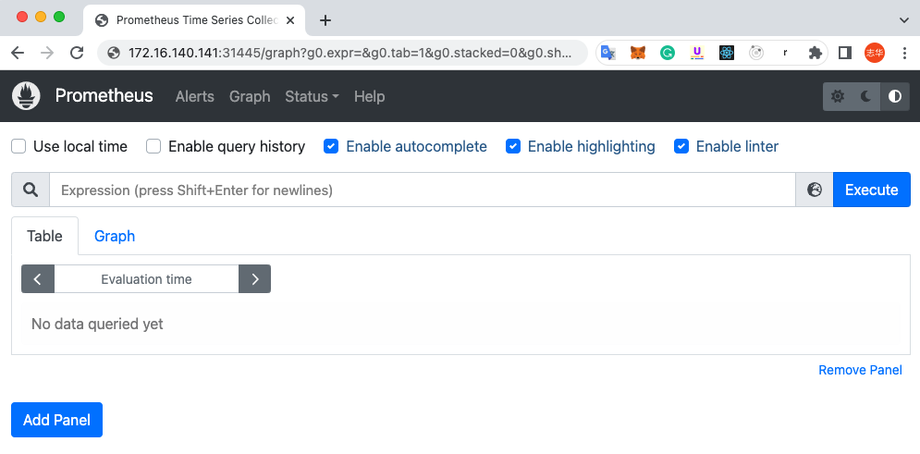Open the Extensions puzzle-piece menu
This screenshot has width=920, height=454.
815,53
